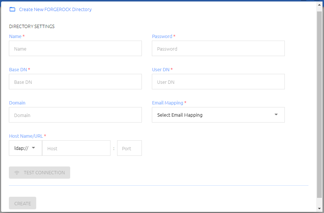Click the Create New FORGEROCK Directory title
This screenshot has width=324, height=213.
55,10
